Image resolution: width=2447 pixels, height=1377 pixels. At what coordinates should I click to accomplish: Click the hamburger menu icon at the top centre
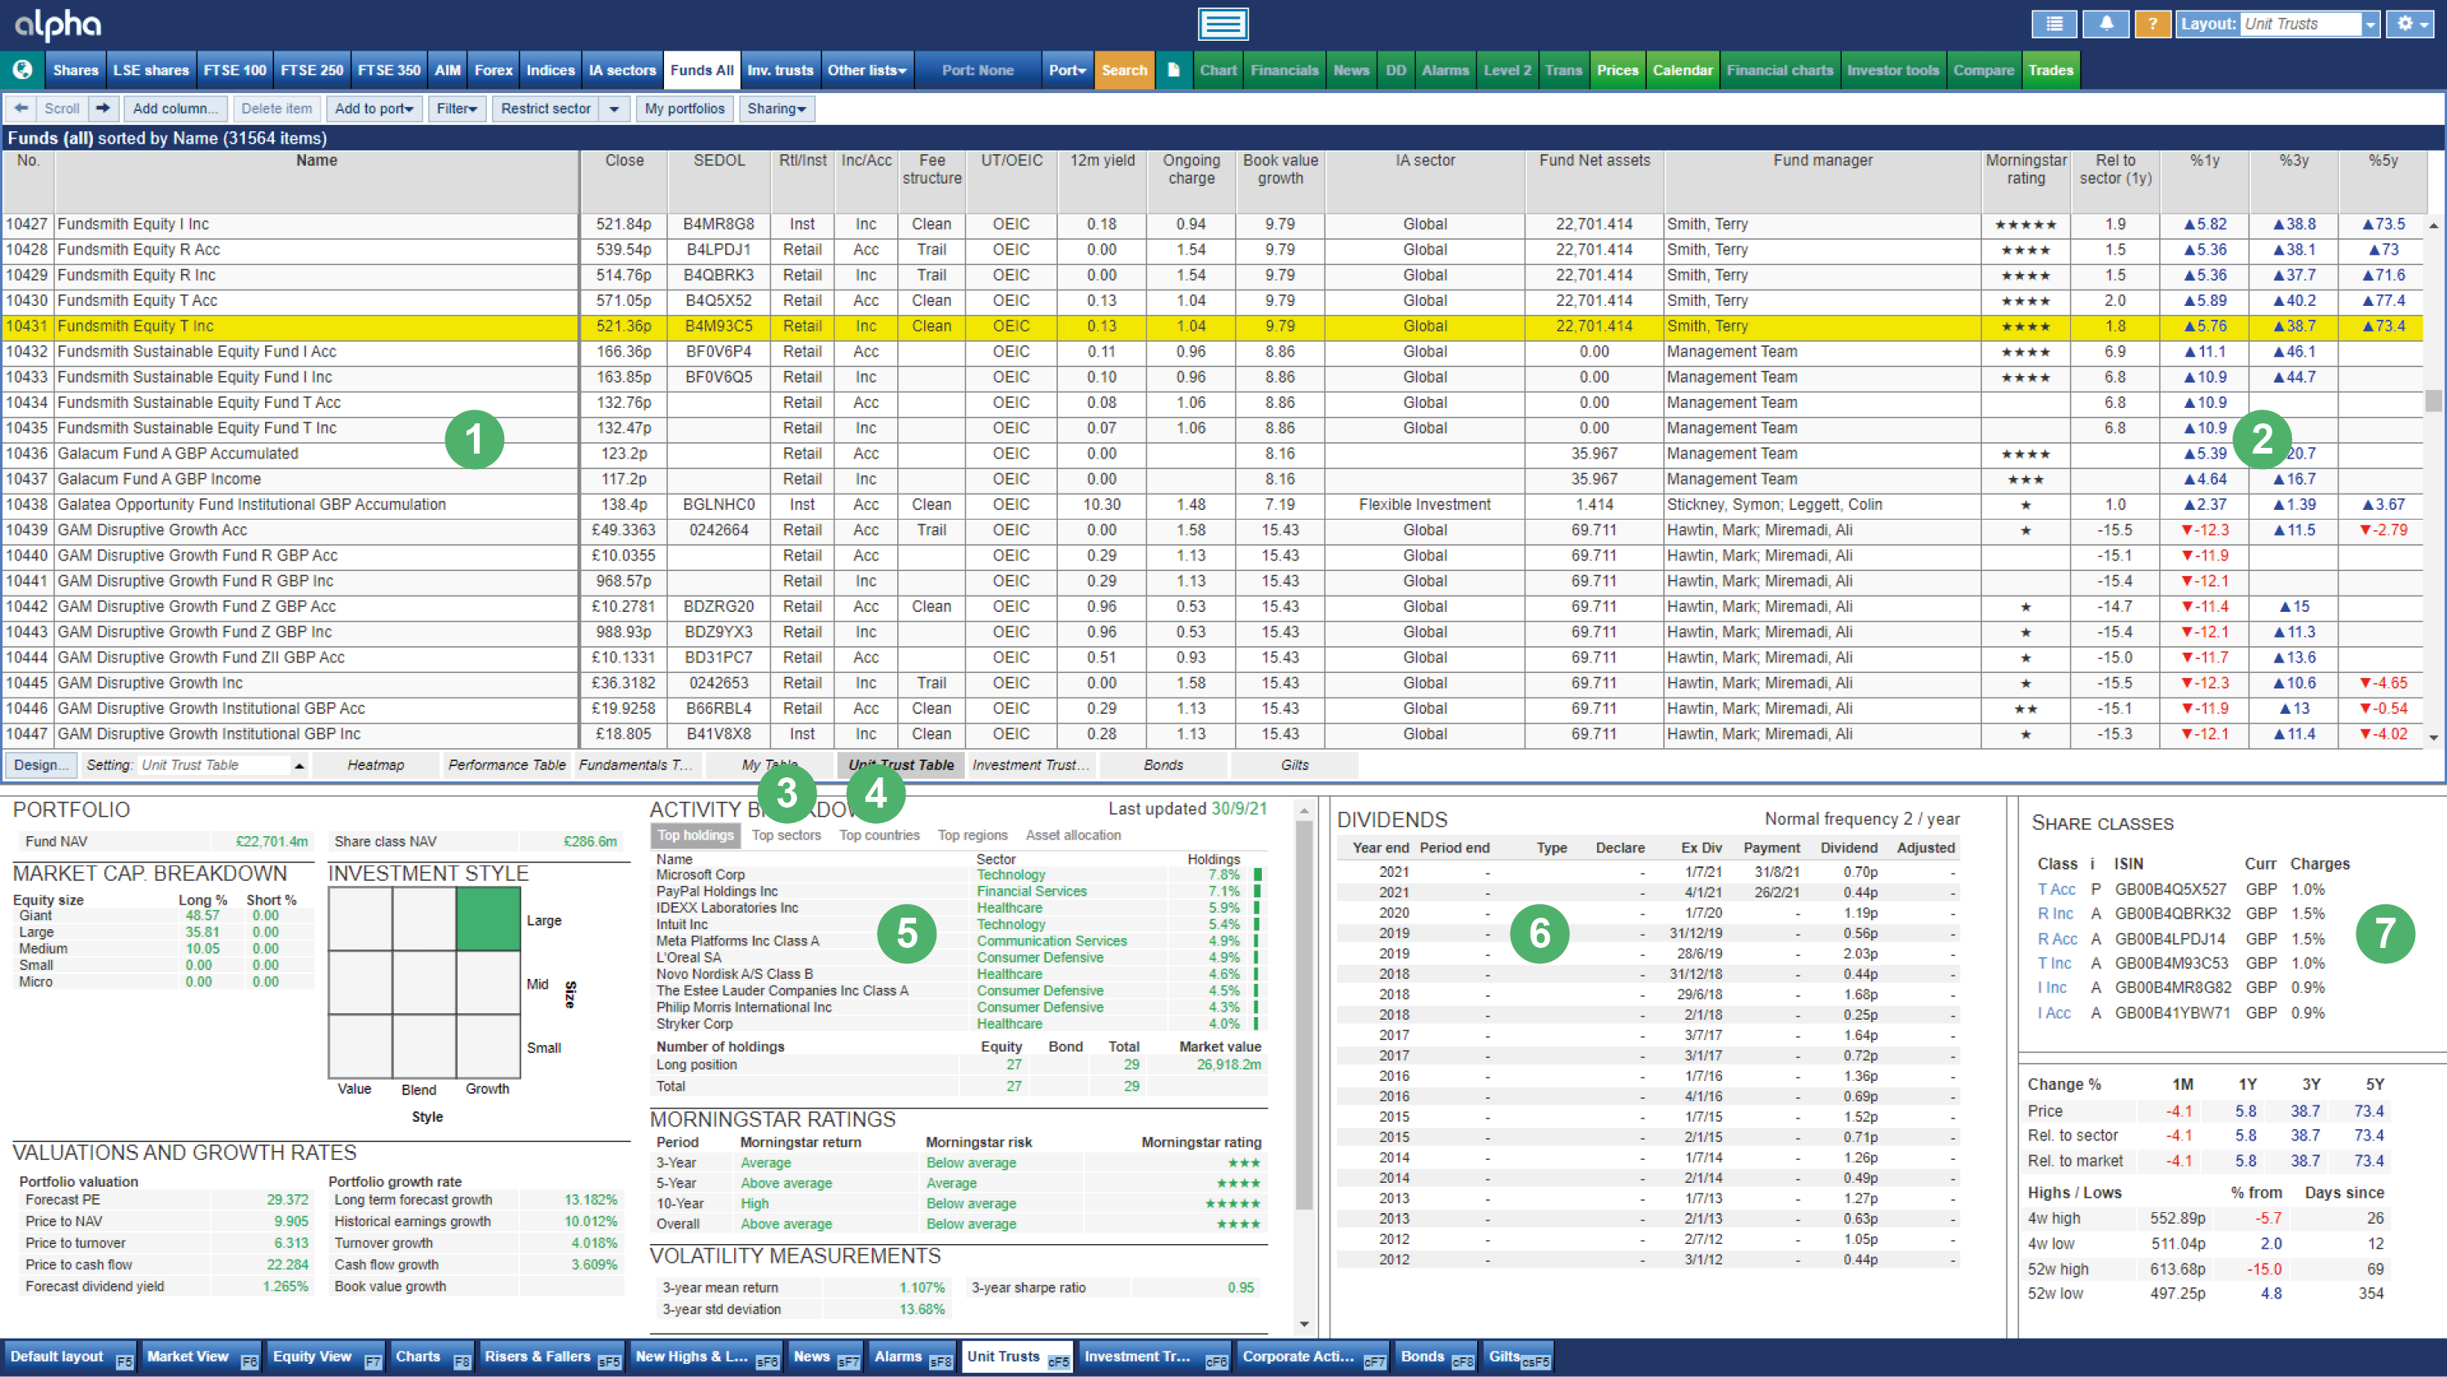tap(1223, 24)
